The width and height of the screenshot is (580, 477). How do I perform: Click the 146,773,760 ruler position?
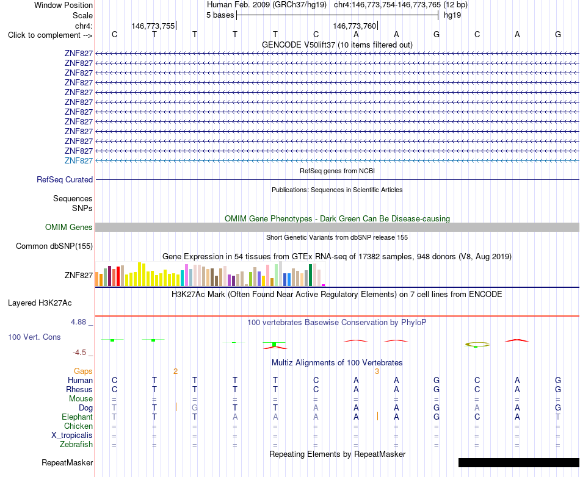pyautogui.click(x=354, y=26)
